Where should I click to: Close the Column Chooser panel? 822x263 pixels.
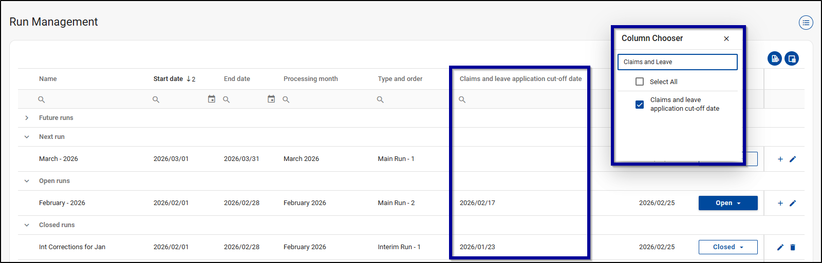(726, 38)
